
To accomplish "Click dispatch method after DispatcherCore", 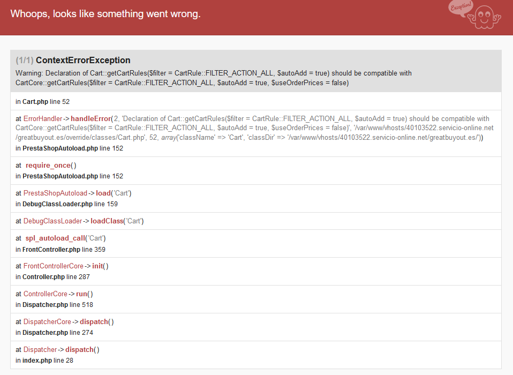I will coord(94,321).
